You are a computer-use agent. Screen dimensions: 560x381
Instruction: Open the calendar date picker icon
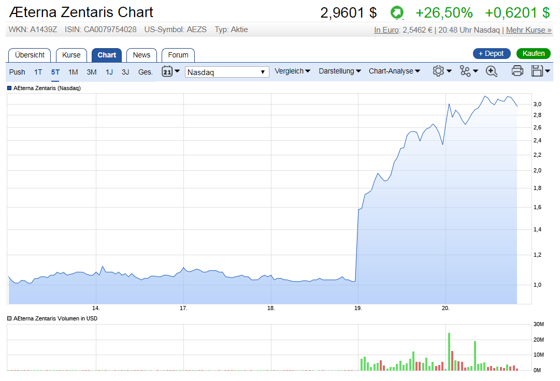click(x=167, y=71)
